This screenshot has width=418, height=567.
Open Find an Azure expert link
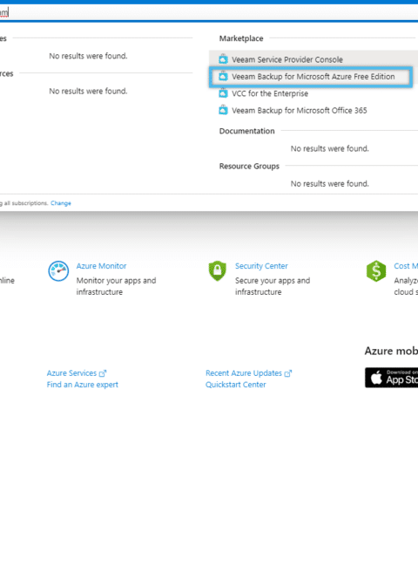pos(83,385)
